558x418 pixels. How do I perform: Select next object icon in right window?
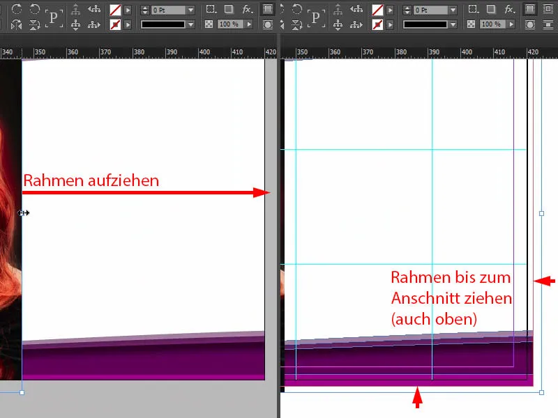click(356, 24)
